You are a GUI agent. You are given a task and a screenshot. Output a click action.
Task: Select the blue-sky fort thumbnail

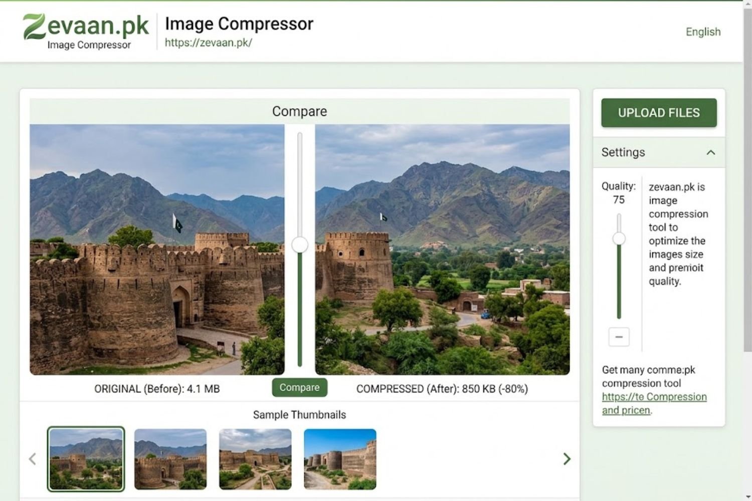tap(340, 459)
